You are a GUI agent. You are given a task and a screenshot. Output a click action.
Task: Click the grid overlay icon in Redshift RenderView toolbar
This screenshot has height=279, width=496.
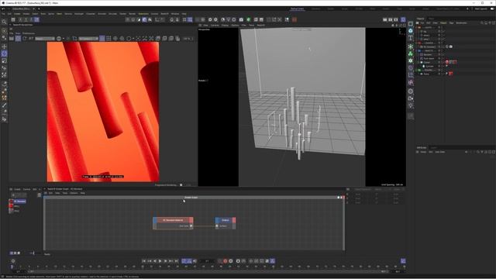click(x=108, y=38)
